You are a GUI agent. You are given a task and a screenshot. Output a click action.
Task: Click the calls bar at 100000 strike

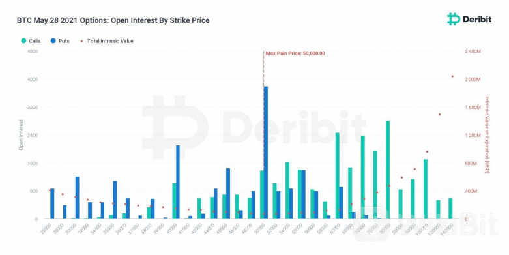click(x=425, y=189)
